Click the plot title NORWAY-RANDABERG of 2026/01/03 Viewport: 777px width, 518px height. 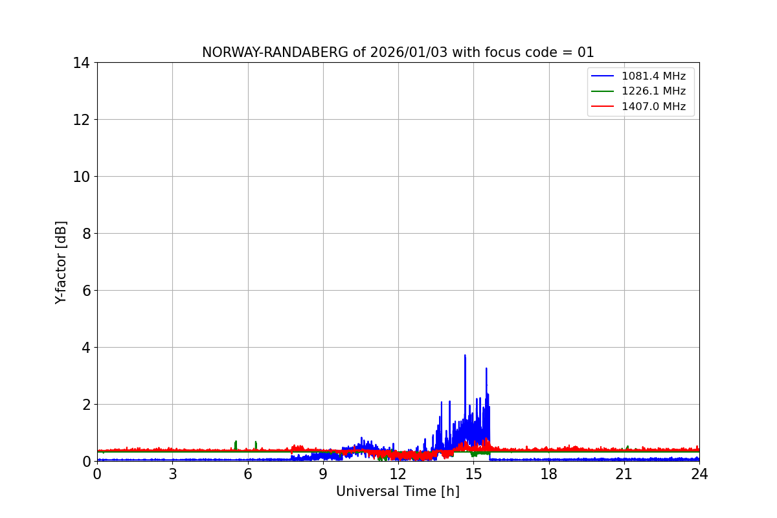pyautogui.click(x=398, y=52)
